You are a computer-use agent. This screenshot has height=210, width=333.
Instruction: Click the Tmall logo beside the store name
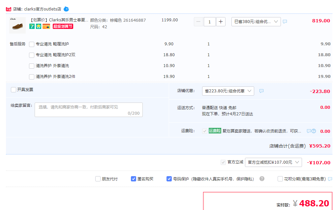(9, 9)
